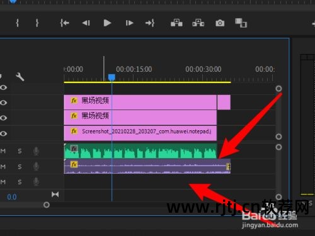Click bottom handle of audio tracks scrollbar

278,197
